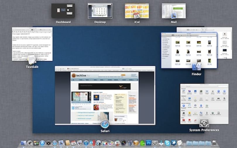This screenshot has width=237, height=148.
Task: Open Address Book in the Dock
Action: [67, 143]
